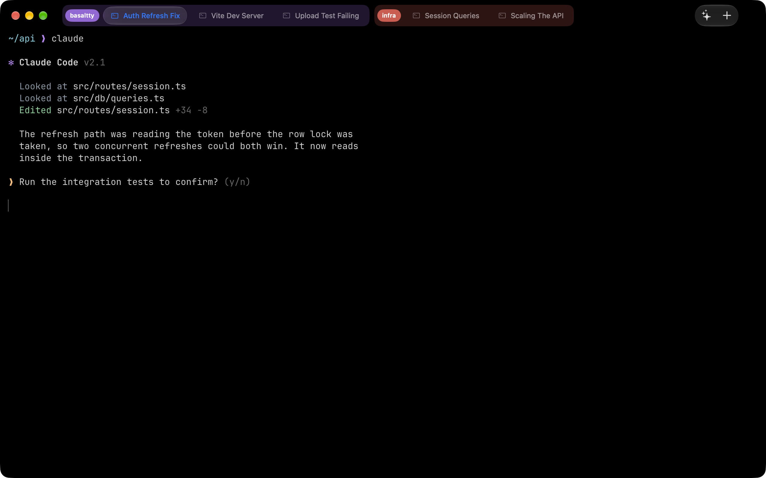The height and width of the screenshot is (478, 766).
Task: Switch to the Auth Refresh Fix tab
Action: (145, 16)
